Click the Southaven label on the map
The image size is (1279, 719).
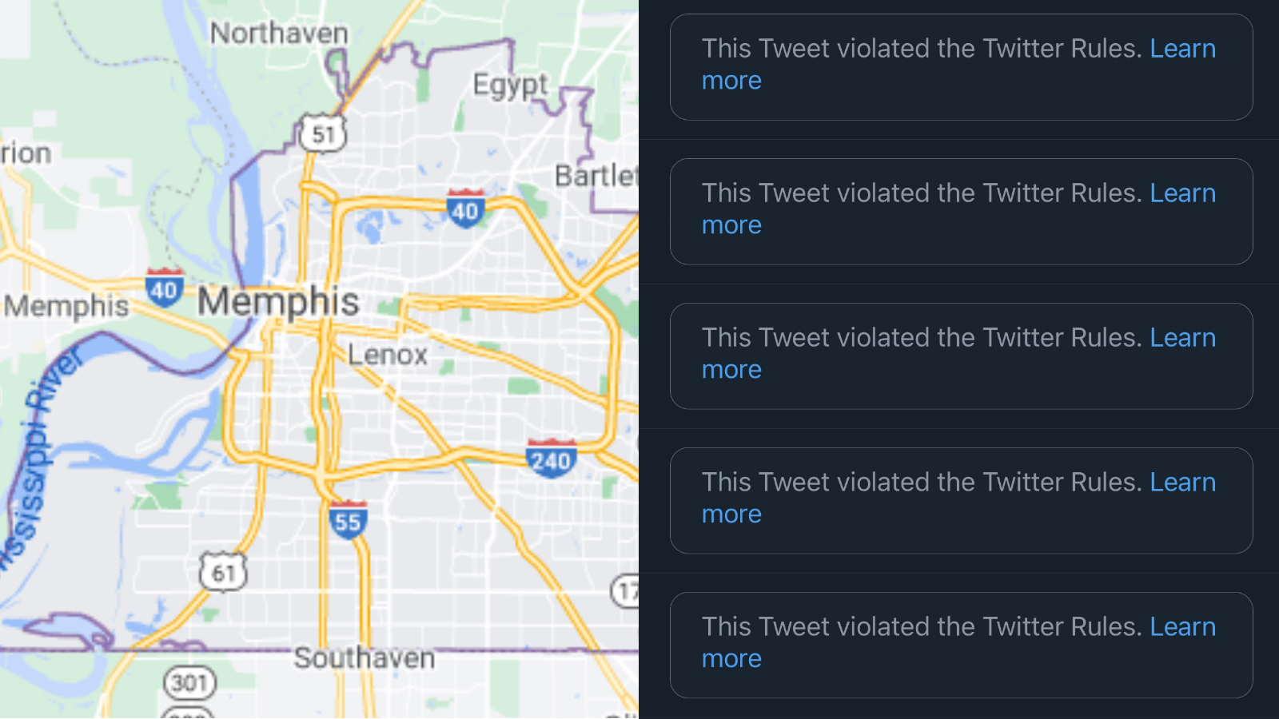click(365, 658)
